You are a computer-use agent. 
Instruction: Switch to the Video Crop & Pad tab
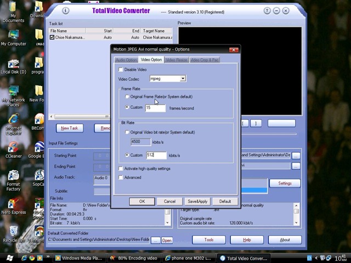(x=205, y=60)
